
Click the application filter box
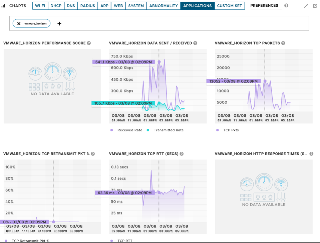click(159, 23)
